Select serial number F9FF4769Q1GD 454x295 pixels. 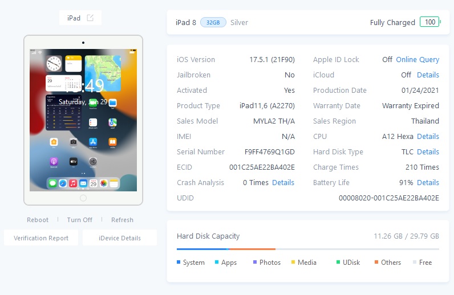(270, 151)
